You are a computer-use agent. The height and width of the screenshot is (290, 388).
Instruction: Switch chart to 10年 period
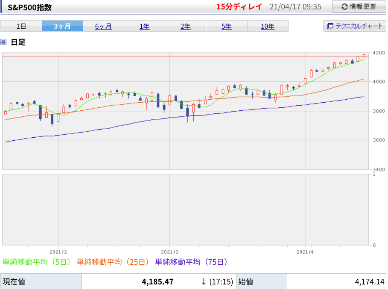coord(268,26)
